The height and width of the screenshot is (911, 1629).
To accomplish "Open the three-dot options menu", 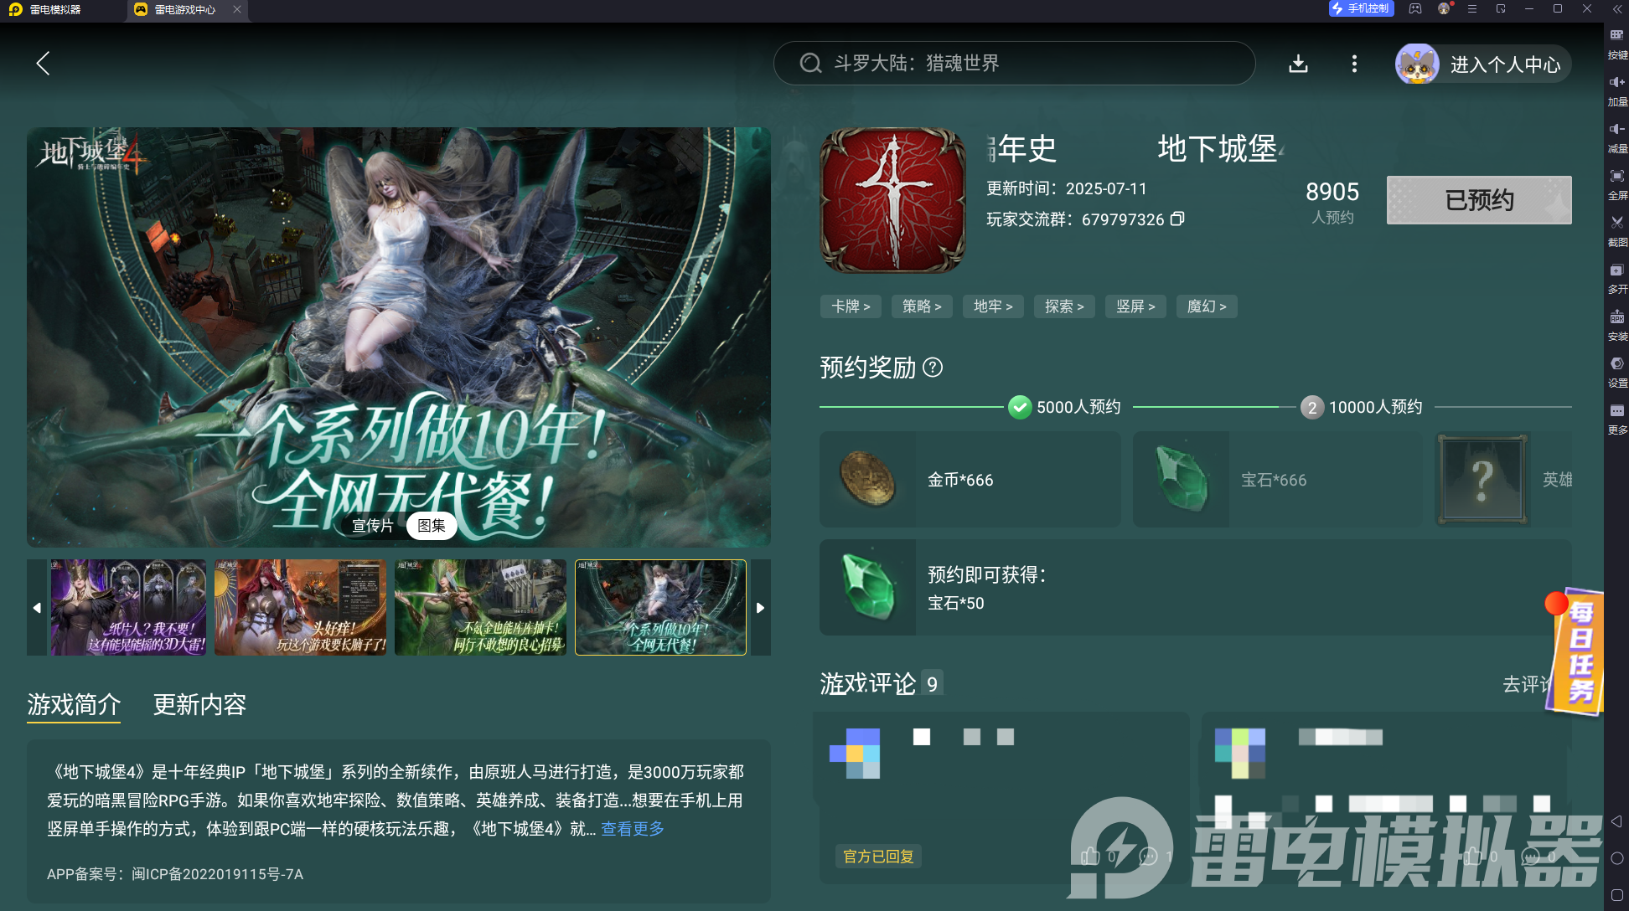I will coord(1354,63).
